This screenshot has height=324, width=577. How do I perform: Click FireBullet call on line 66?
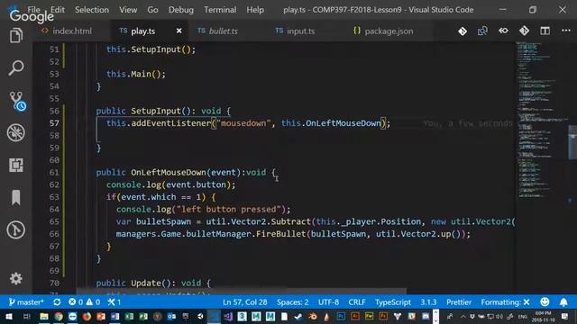[280, 234]
